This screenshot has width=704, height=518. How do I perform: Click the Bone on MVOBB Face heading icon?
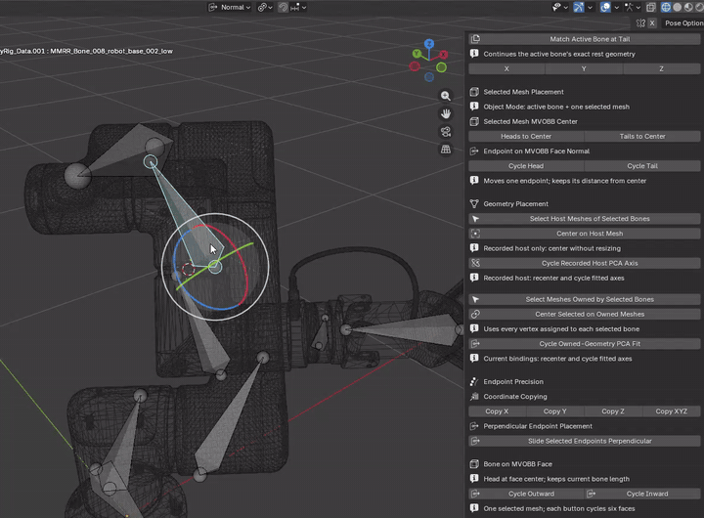pyautogui.click(x=474, y=464)
